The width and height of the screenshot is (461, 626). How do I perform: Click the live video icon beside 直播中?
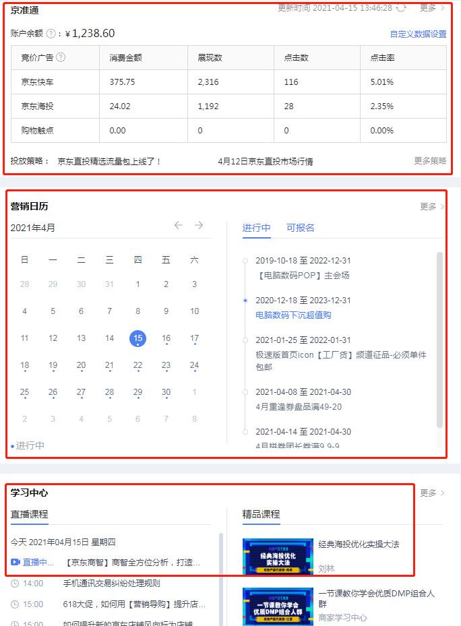click(16, 562)
